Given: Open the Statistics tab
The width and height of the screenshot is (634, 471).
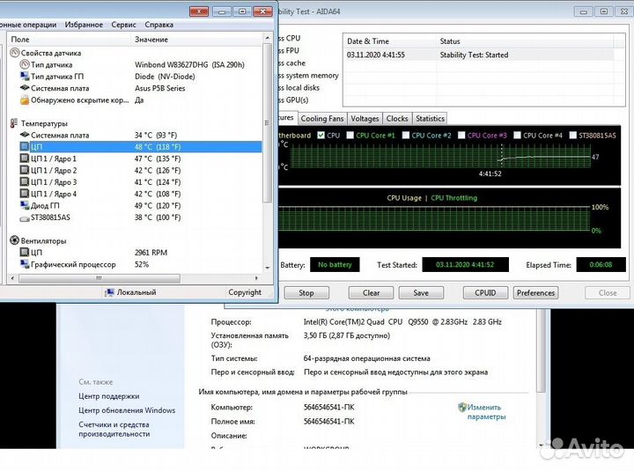Looking at the screenshot, I should (430, 118).
